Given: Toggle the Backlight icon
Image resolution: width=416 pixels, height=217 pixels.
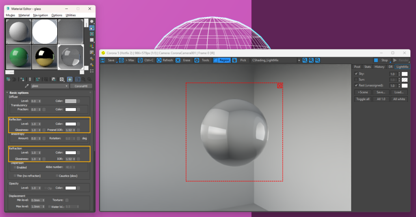Looking at the screenshot, I should 92,28.
